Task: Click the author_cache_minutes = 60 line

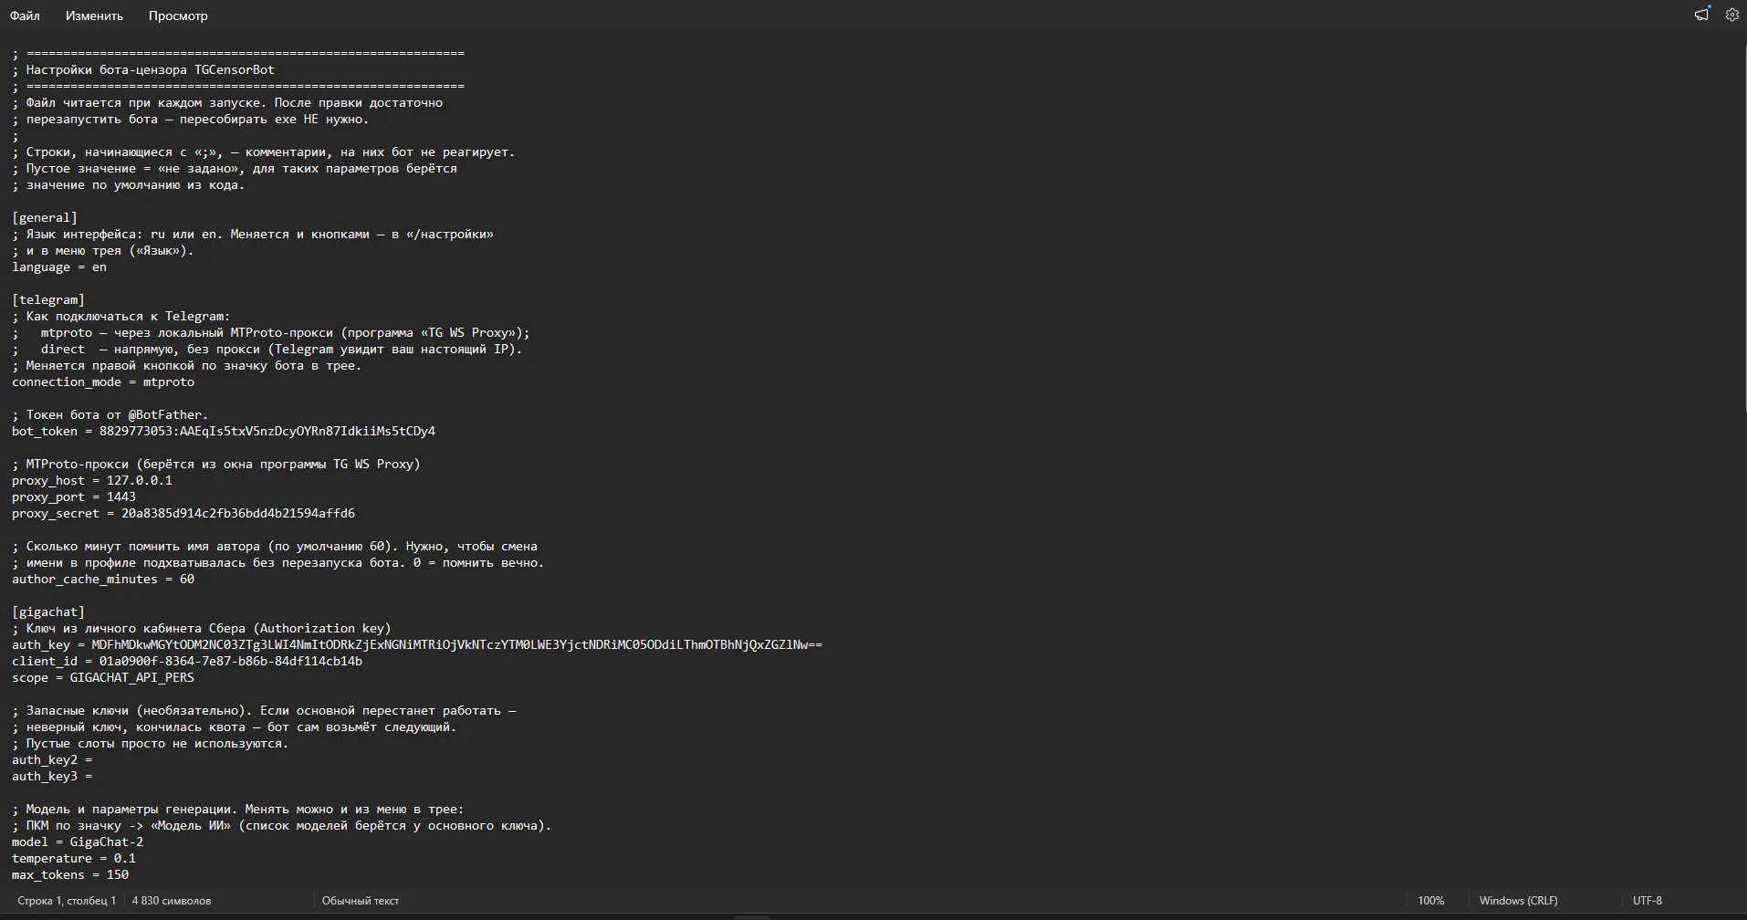Action: [103, 579]
